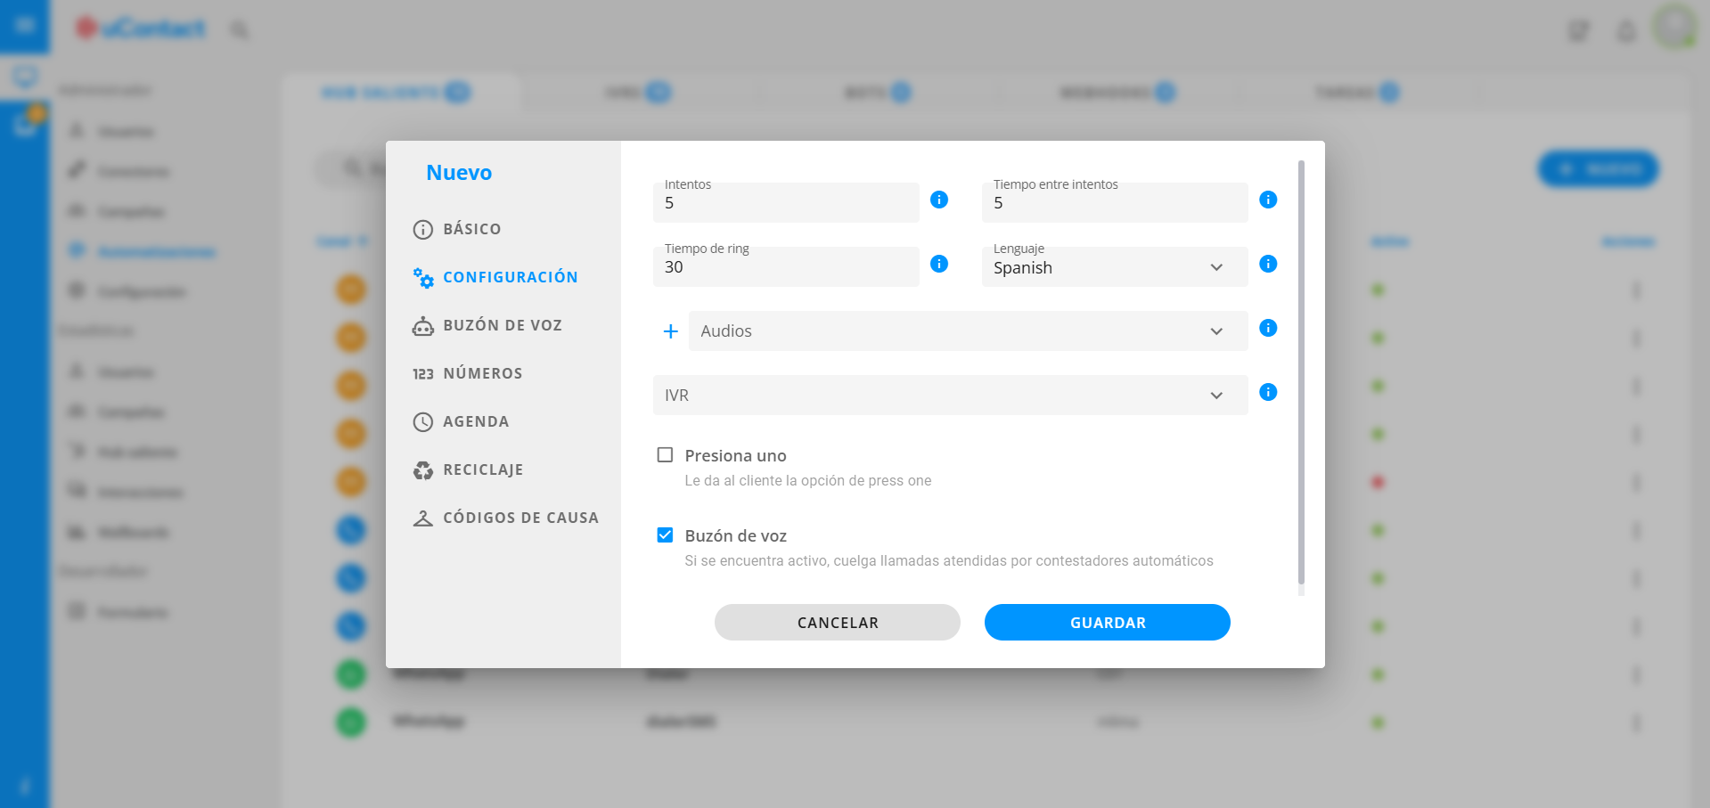
Task: Click the Intentos input field
Action: 786,202
